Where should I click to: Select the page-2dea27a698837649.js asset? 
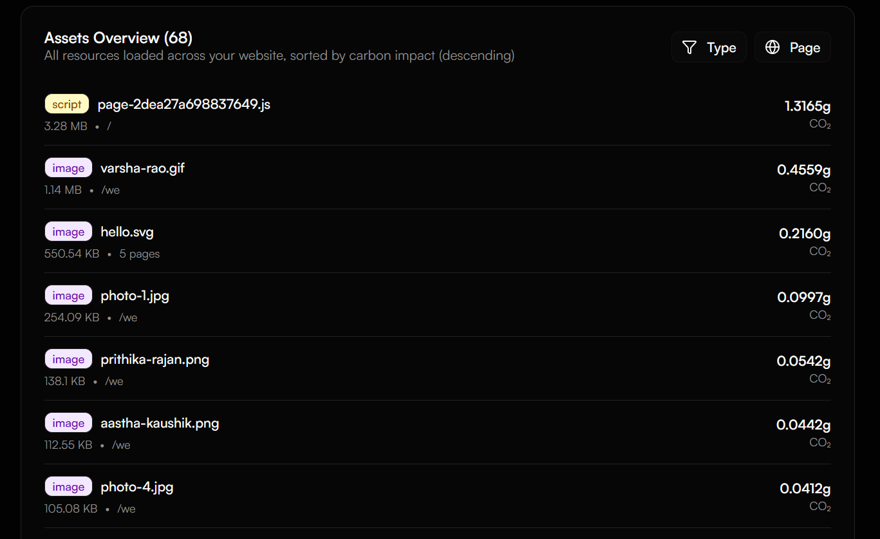tap(183, 104)
